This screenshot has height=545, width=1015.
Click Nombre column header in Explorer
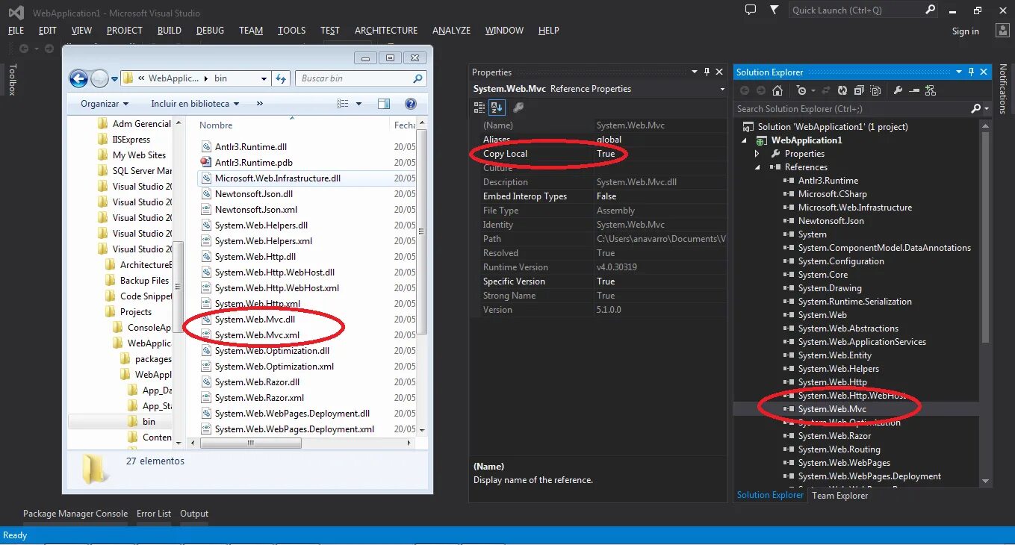(216, 125)
